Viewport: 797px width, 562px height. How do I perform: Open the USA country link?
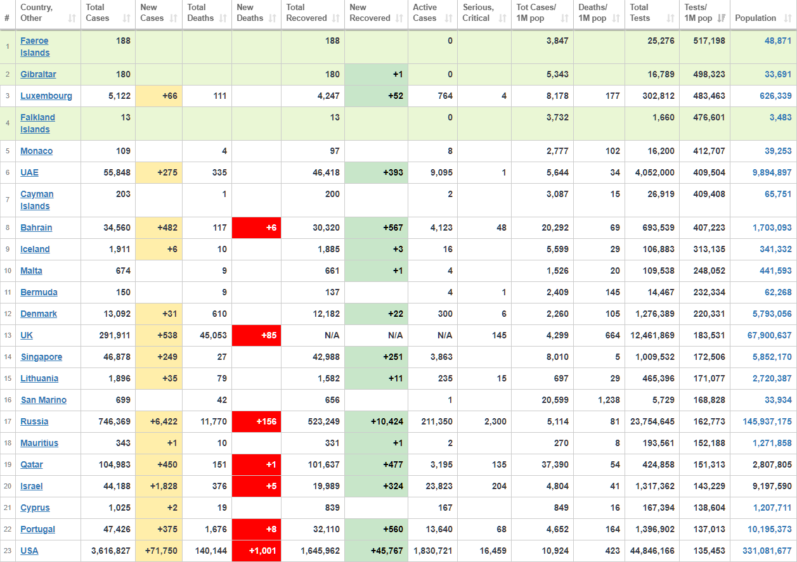pyautogui.click(x=29, y=551)
